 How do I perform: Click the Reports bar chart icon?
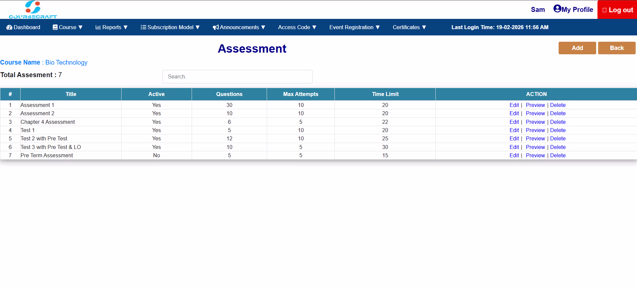(98, 27)
